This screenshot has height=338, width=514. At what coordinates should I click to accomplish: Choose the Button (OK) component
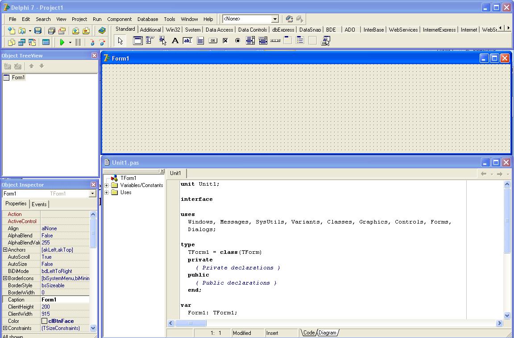[x=213, y=41]
